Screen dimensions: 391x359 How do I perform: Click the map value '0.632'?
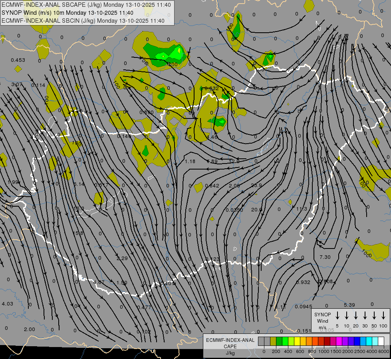[211, 88]
